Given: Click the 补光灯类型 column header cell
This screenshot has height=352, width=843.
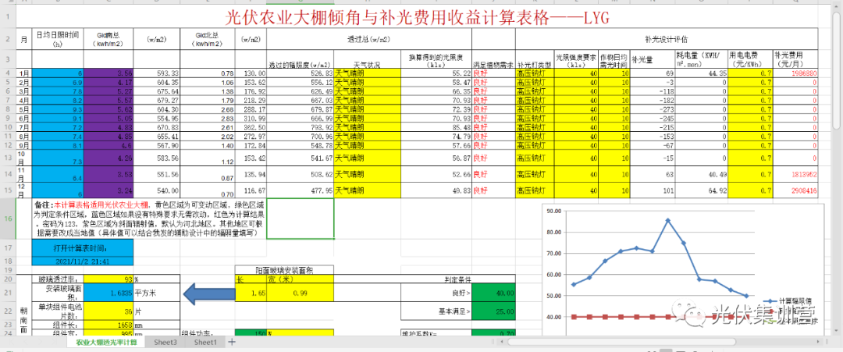Looking at the screenshot, I should tap(535, 59).
